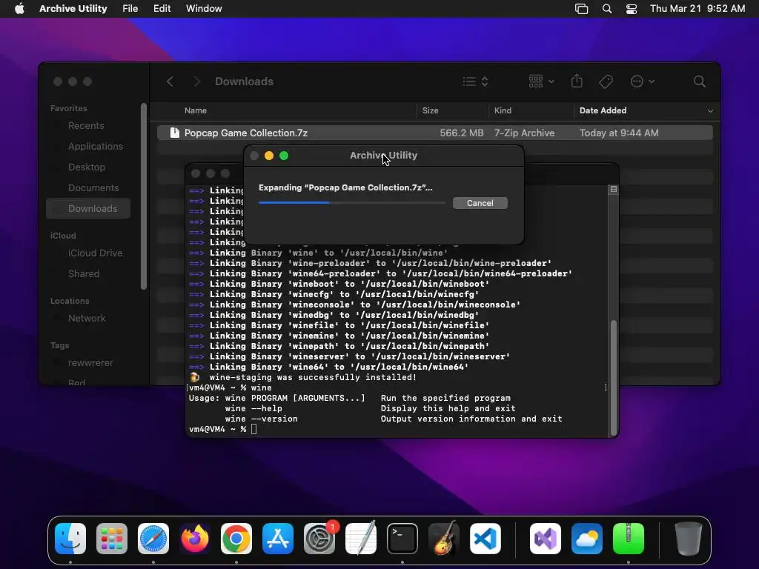Open Google Chrome from the Dock

point(236,539)
